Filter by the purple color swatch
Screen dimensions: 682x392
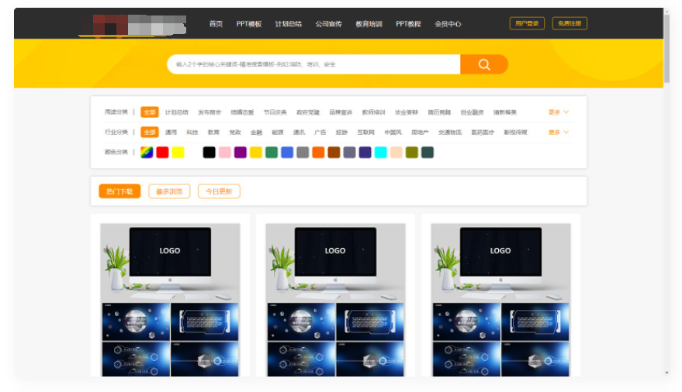point(240,153)
